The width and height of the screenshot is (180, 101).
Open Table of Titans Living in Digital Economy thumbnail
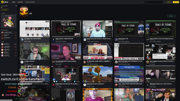point(160,29)
